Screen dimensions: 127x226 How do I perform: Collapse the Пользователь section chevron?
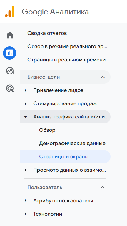(x=103, y=187)
